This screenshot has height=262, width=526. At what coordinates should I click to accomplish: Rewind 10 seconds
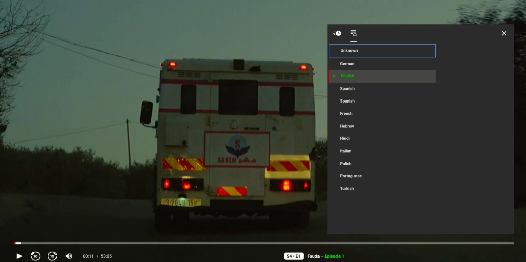[35, 256]
